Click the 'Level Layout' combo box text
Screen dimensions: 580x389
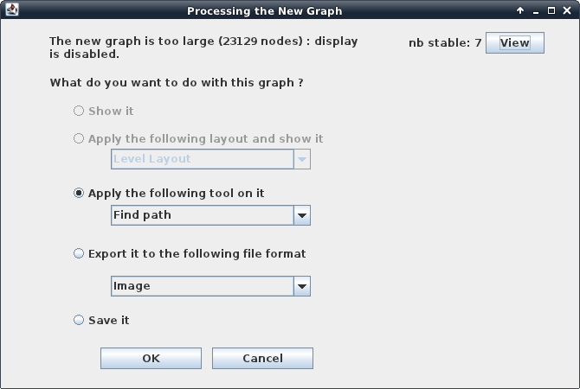152,159
